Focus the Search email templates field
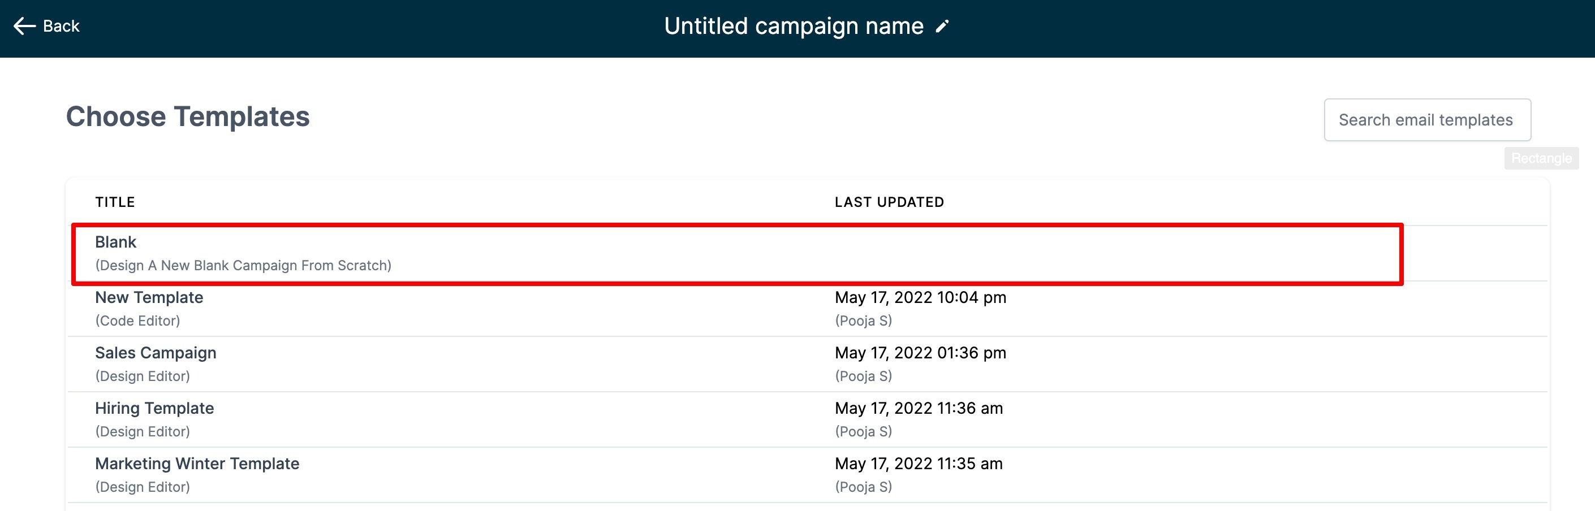This screenshot has height=511, width=1595. [1426, 120]
